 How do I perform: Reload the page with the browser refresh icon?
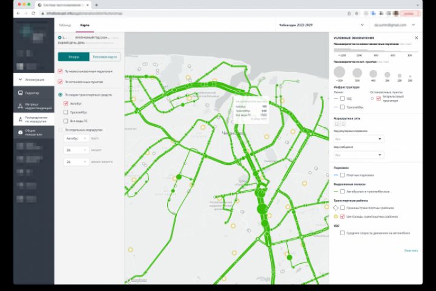point(33,13)
